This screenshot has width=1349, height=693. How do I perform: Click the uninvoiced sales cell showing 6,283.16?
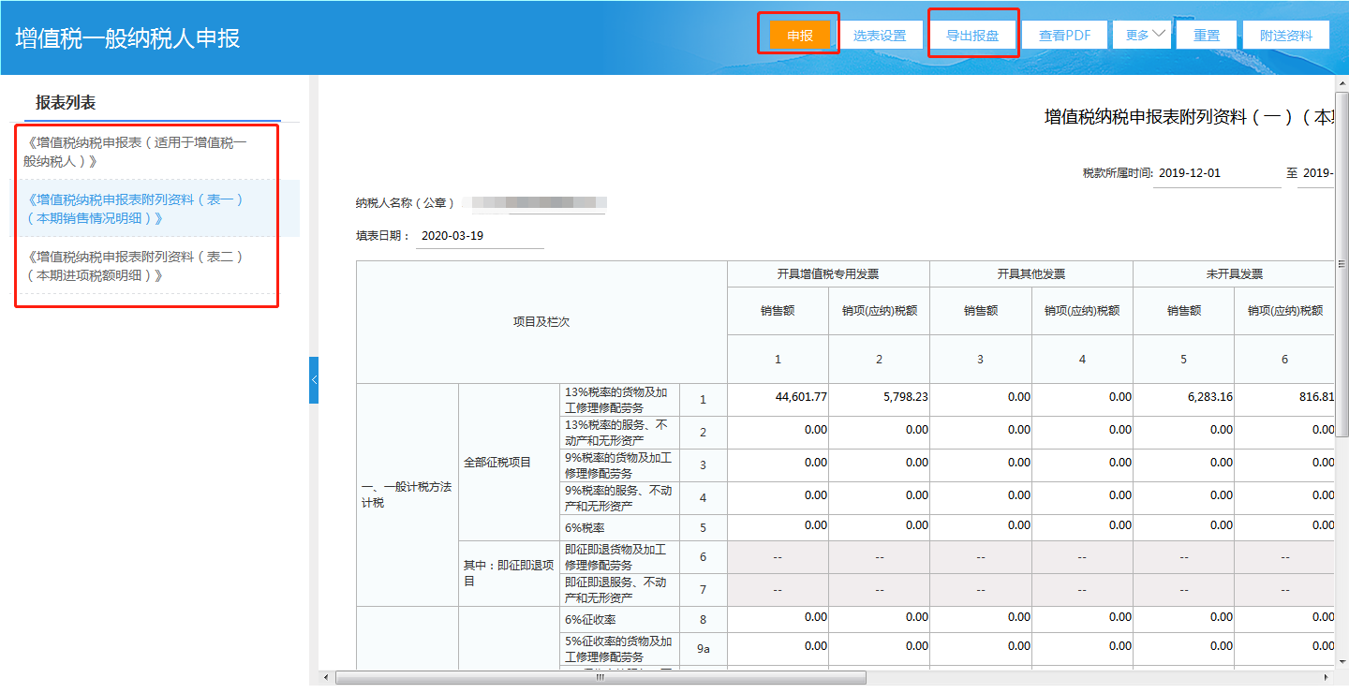click(x=1184, y=397)
